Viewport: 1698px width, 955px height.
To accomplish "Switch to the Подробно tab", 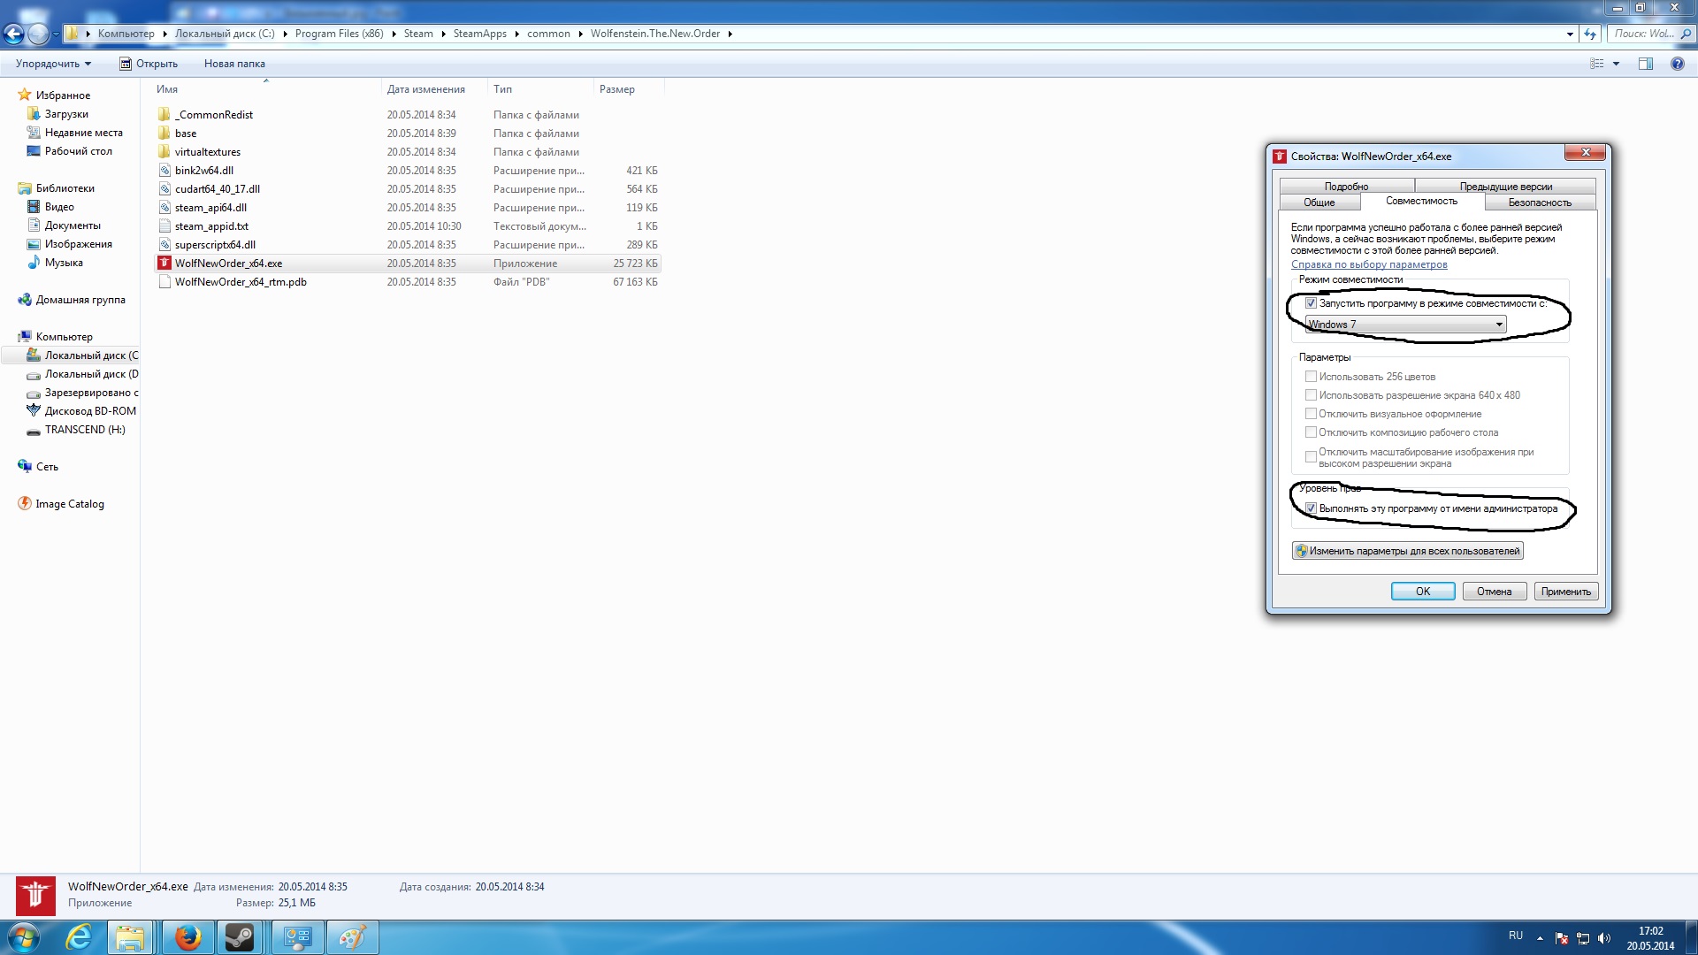I will [1347, 187].
